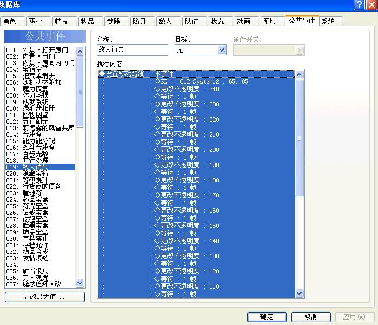
Task: Select event 023: 遁地符
Action: pos(40,193)
